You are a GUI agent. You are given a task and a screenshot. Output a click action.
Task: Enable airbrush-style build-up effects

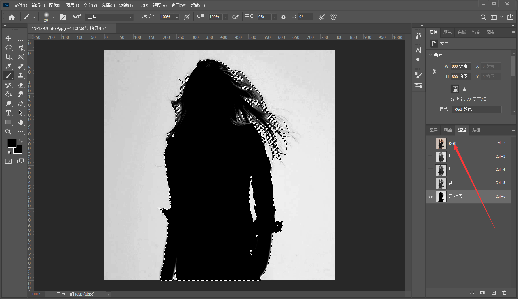tap(235, 17)
